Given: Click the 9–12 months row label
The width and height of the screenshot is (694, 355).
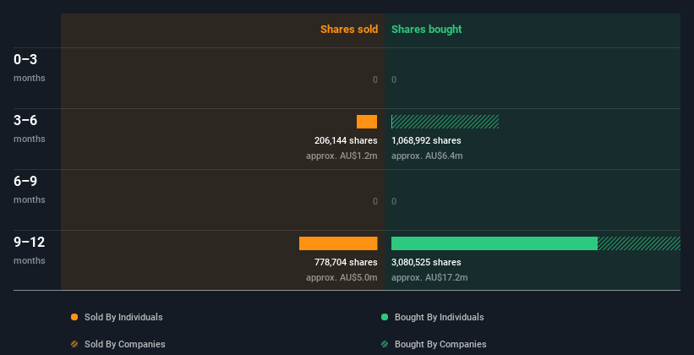Looking at the screenshot, I should (x=30, y=250).
